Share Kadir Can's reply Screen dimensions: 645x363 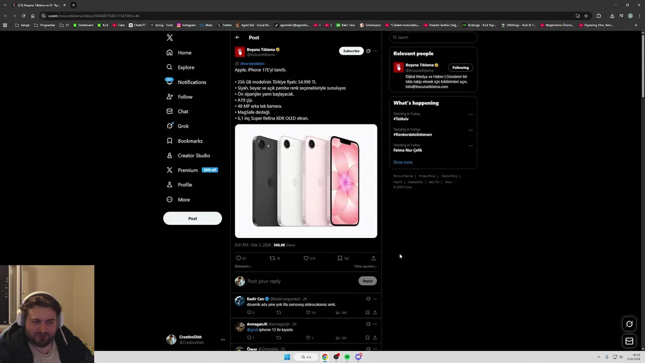(x=375, y=313)
